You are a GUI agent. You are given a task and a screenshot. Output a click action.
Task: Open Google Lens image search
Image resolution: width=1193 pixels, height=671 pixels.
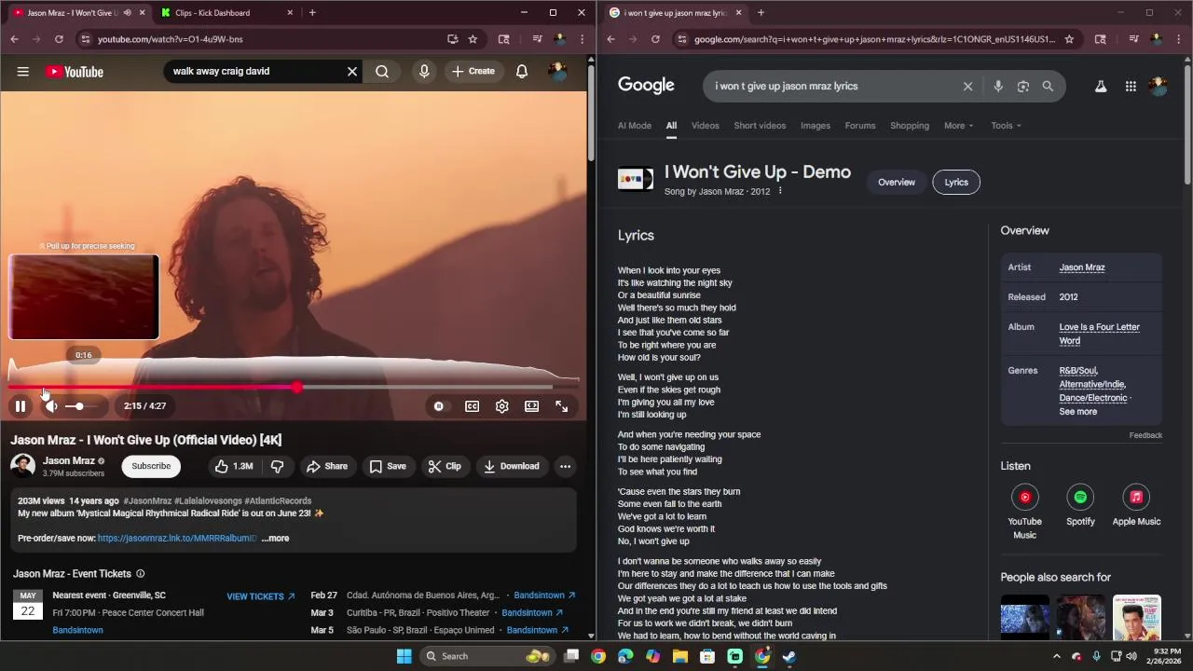[x=1023, y=86]
